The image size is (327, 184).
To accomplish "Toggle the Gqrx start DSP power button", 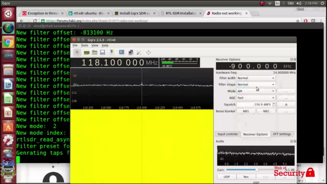I will click(x=77, y=52).
